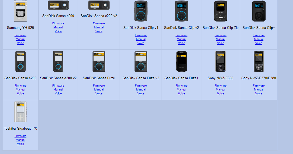The image size is (293, 154).
Task: Open Voice link for Sony NWZ-E360
Action: [x=220, y=93]
